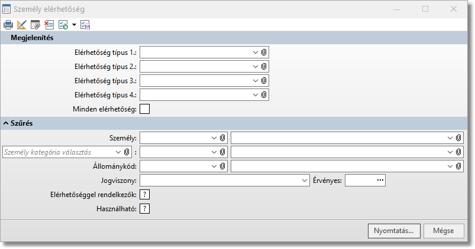The height and width of the screenshot is (249, 475).
Task: Toggle the Minden elérhetőség checkbox
Action: [x=145, y=109]
